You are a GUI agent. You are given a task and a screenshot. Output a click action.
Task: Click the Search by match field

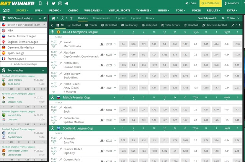pyautogui.click(x=209, y=18)
